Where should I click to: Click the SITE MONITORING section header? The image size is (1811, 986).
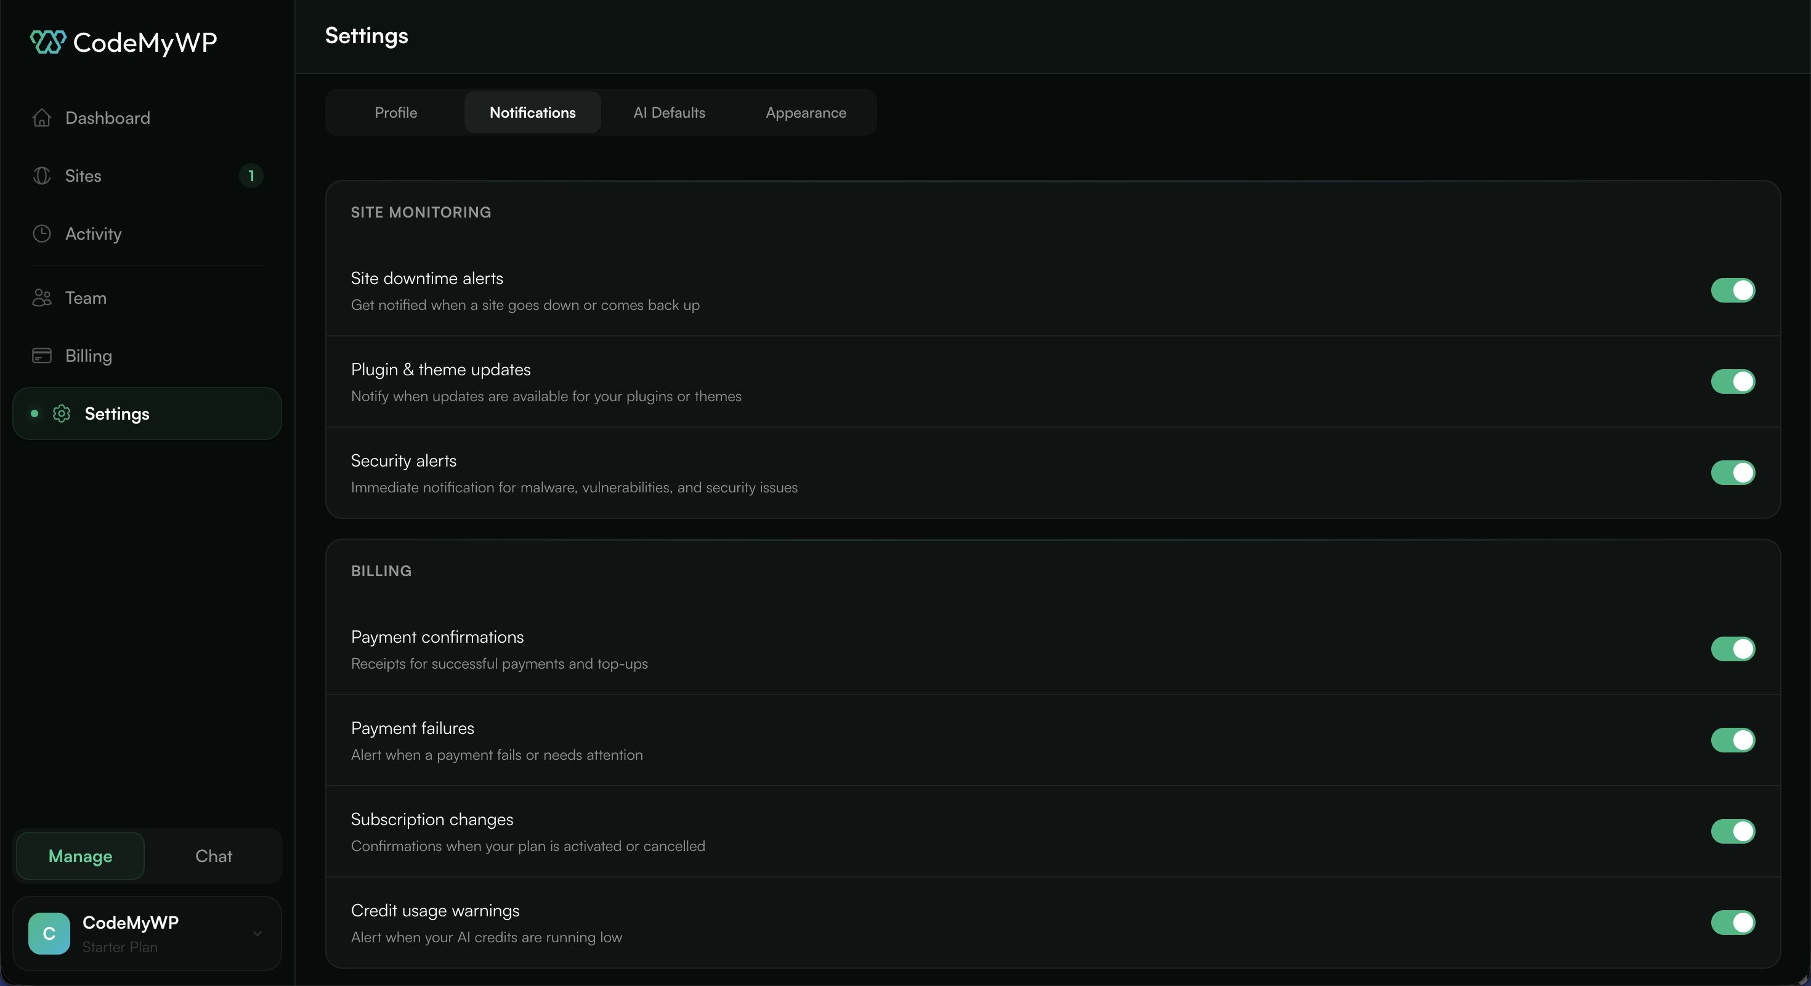pyautogui.click(x=421, y=213)
